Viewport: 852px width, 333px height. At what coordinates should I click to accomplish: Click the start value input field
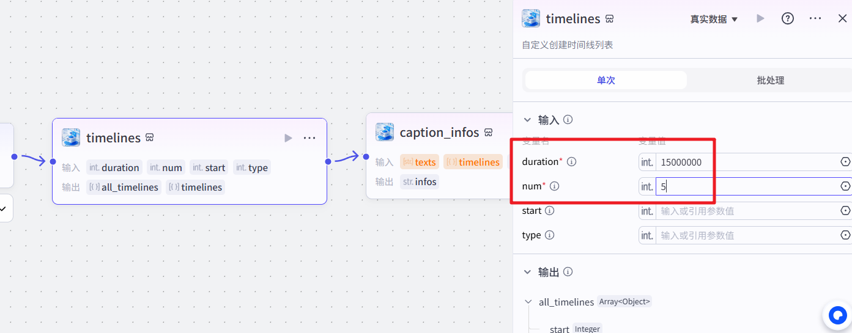pos(746,211)
